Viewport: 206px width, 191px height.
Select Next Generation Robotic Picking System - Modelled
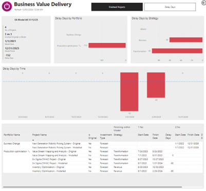tap(57, 147)
